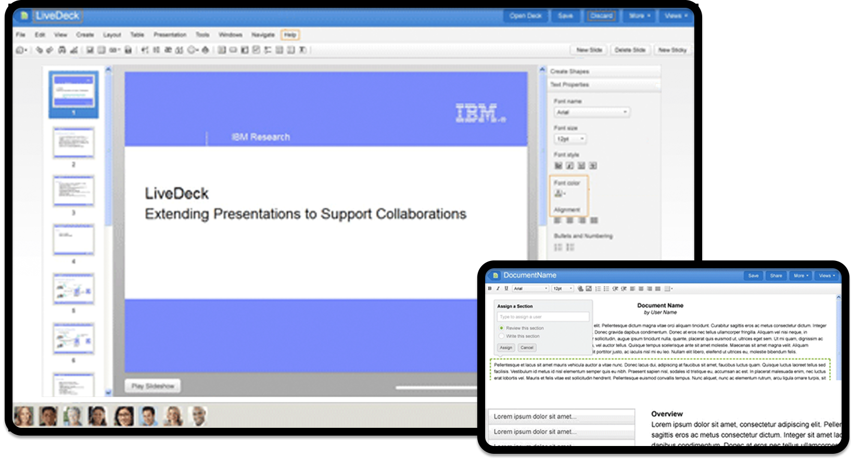
Task: Align left icon in DocumentName toolbar
Action: [x=632, y=288]
